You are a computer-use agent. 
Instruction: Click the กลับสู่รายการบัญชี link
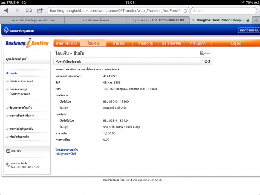coord(66,154)
